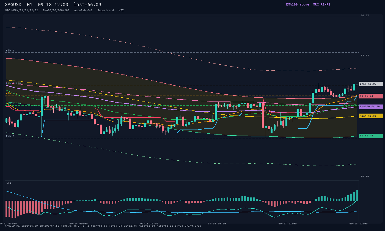Click the 09-11 08:00 time axis label

[x=8, y=224]
